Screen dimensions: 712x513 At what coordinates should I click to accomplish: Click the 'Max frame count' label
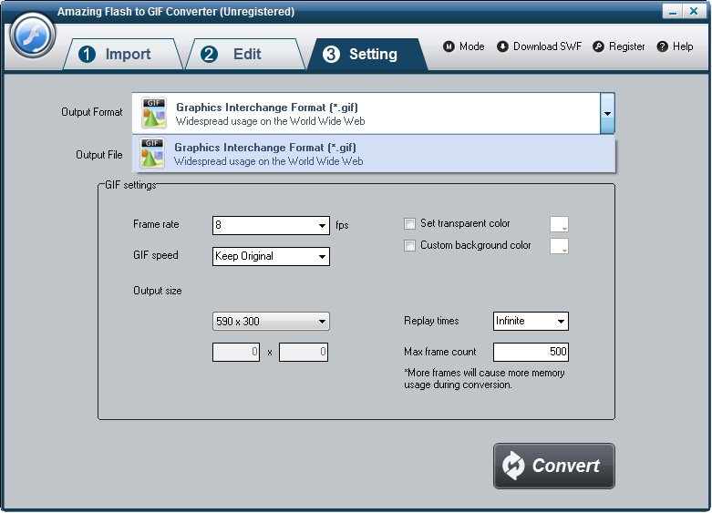pyautogui.click(x=440, y=352)
